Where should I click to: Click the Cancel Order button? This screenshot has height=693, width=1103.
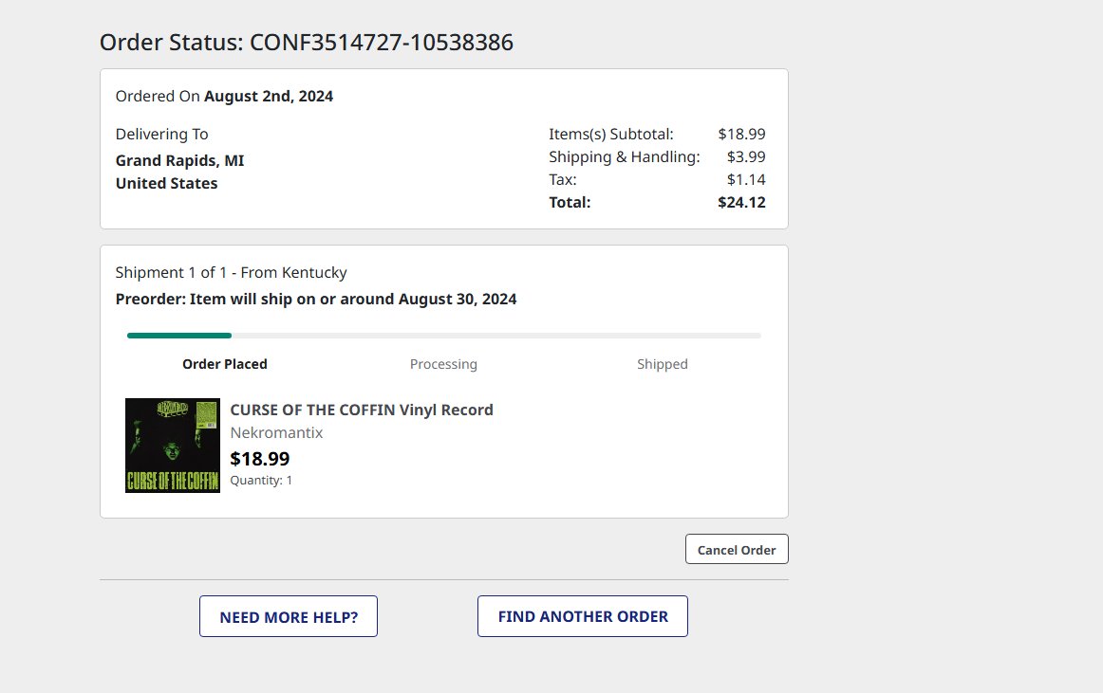(737, 549)
